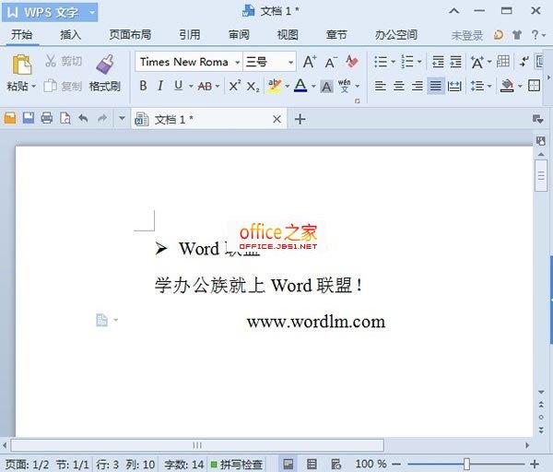This screenshot has width=553, height=472.
Task: Apply font color with the A swatch
Action: pyautogui.click(x=300, y=86)
